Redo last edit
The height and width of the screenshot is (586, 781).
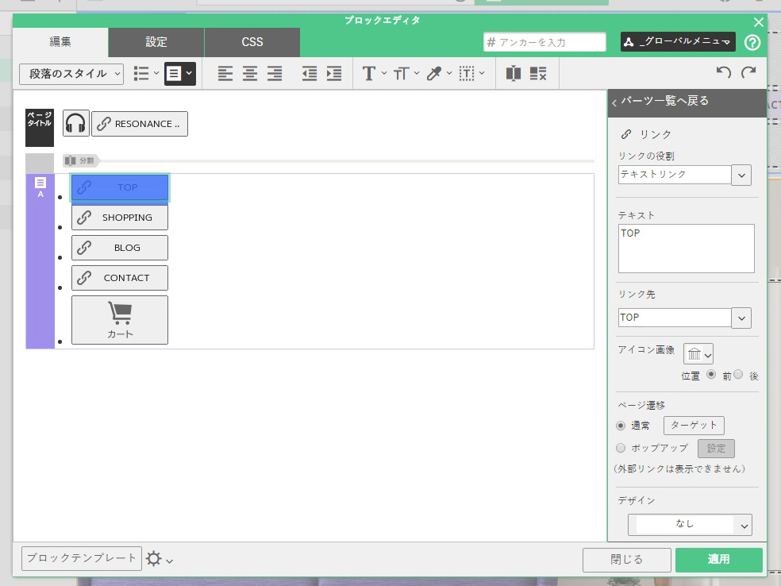pos(748,72)
